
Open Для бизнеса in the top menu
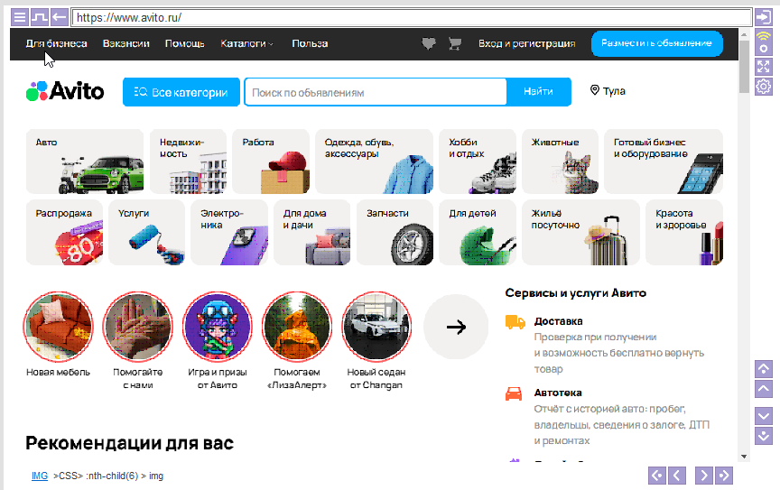(x=56, y=44)
